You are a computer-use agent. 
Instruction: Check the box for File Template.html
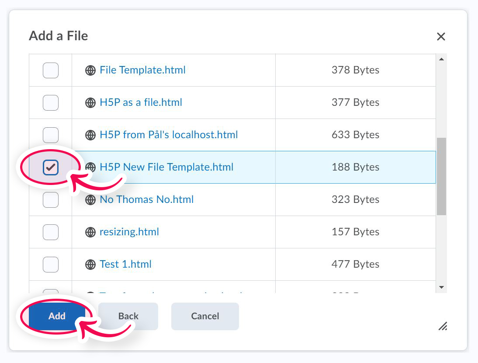click(x=51, y=70)
